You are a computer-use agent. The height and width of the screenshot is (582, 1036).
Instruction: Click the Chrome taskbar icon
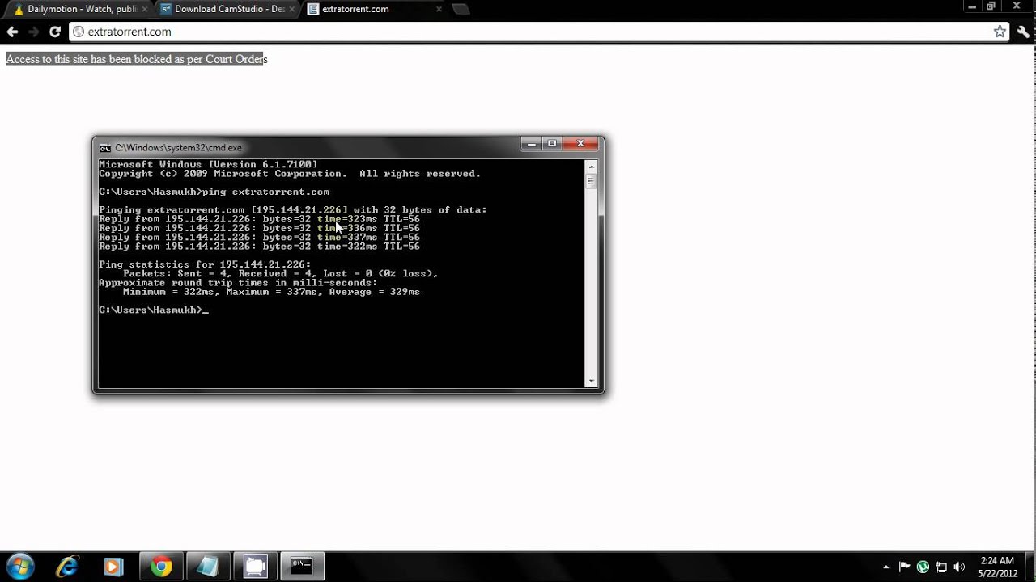[161, 567]
